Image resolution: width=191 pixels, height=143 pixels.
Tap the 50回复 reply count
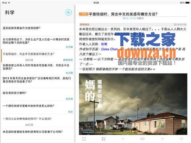(29, 60)
